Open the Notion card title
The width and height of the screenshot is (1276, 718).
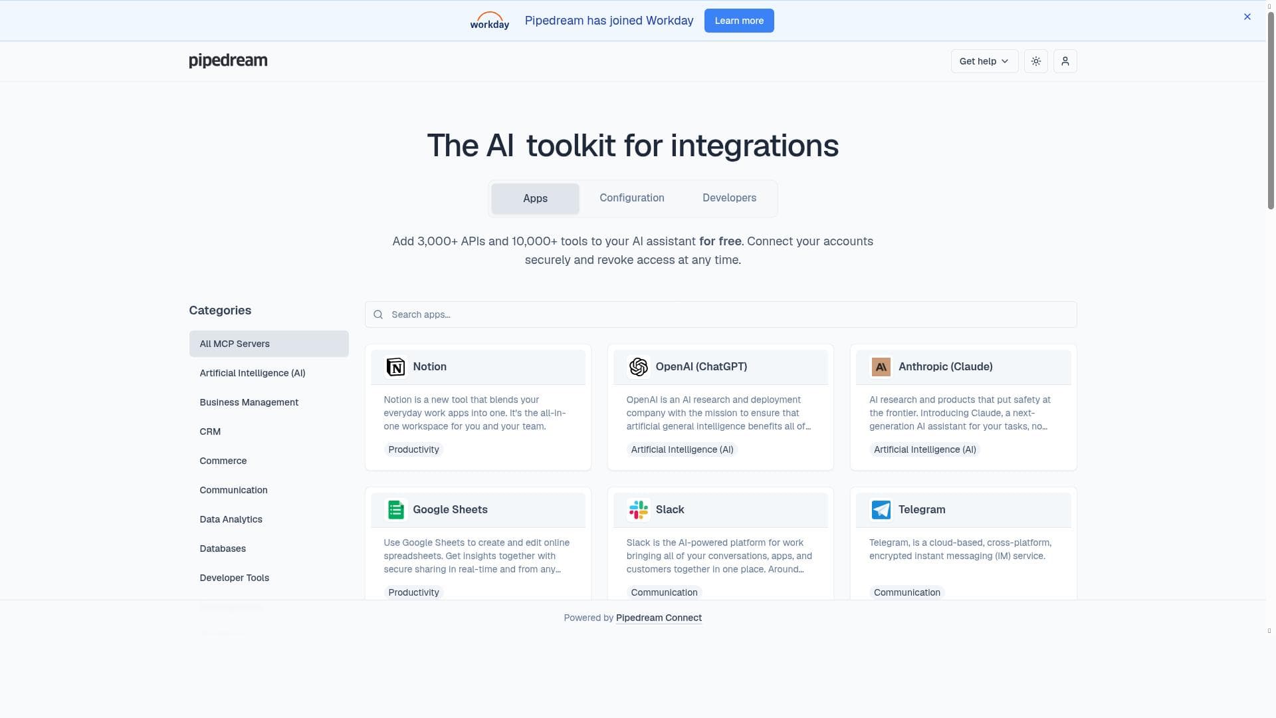pos(429,366)
